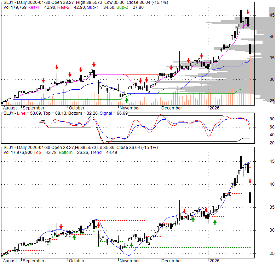Click the Line = 53.09 indicator label
Viewport: 276px width, 263px height.
[29, 113]
